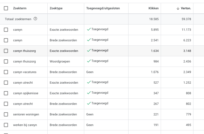Check the werken bij careyn row
The image size is (204, 134).
(x=6, y=125)
